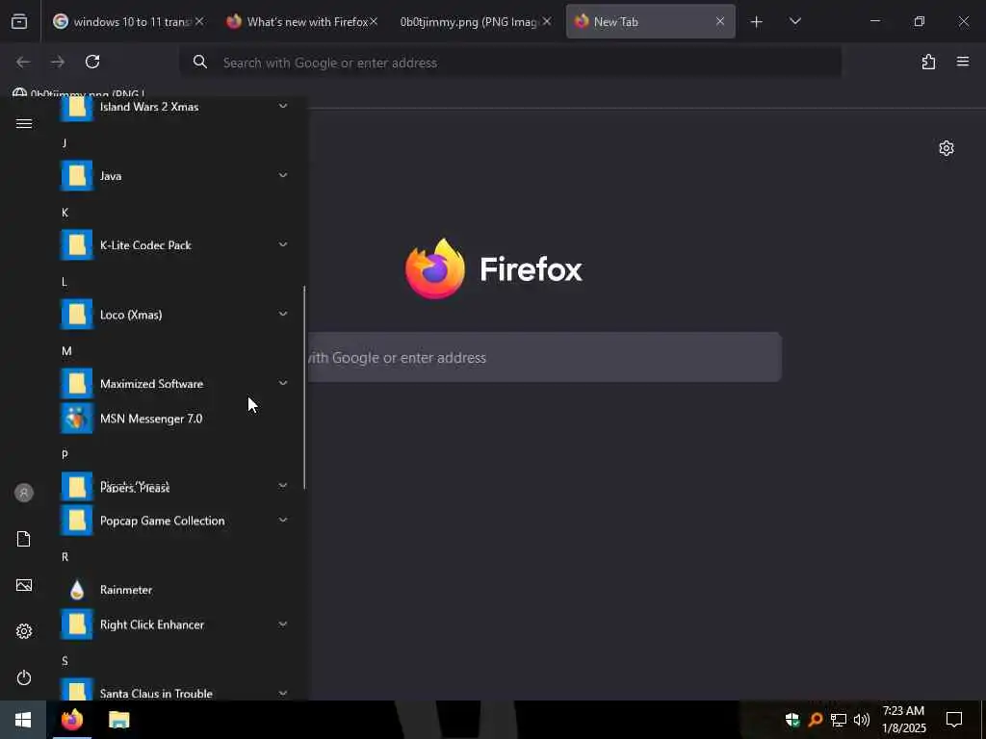This screenshot has width=986, height=739.
Task: Click the Windows Start button
Action: pos(23,720)
